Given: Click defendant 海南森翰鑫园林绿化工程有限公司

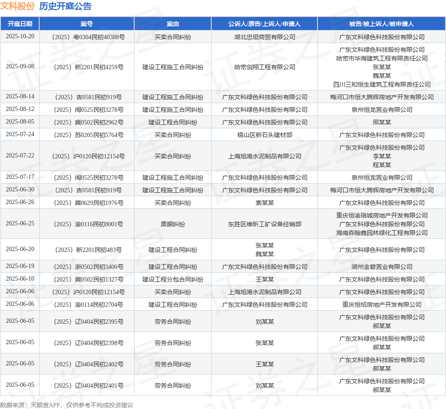Looking at the screenshot, I should [x=382, y=233].
